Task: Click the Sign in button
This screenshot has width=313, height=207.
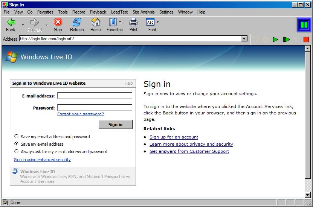Action: [115, 125]
